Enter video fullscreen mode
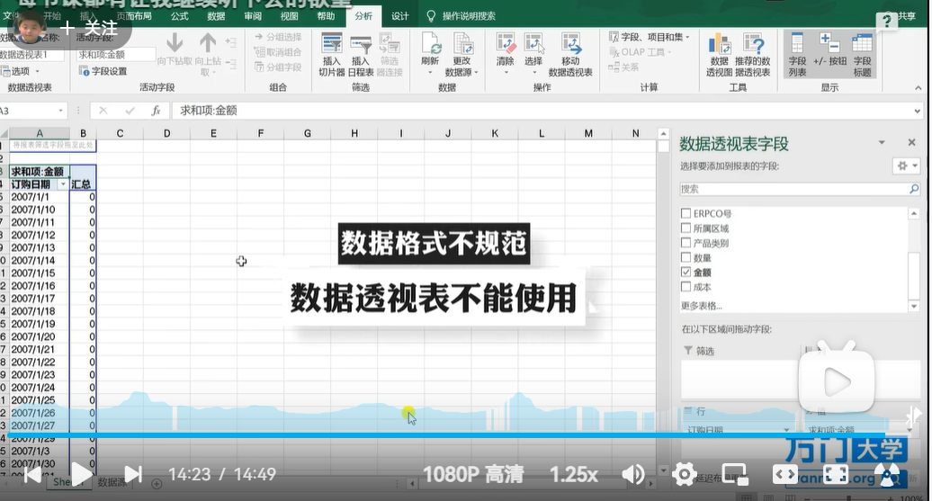Image resolution: width=932 pixels, height=501 pixels. pyautogui.click(x=835, y=474)
